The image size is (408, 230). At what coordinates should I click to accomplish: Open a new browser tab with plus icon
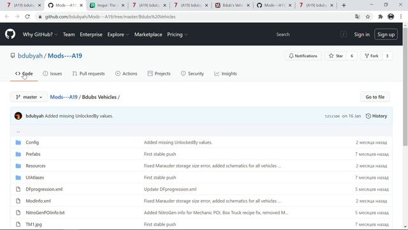coord(344,5)
